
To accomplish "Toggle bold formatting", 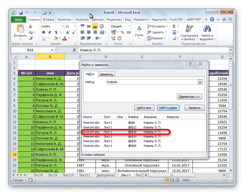I will 43,32.
